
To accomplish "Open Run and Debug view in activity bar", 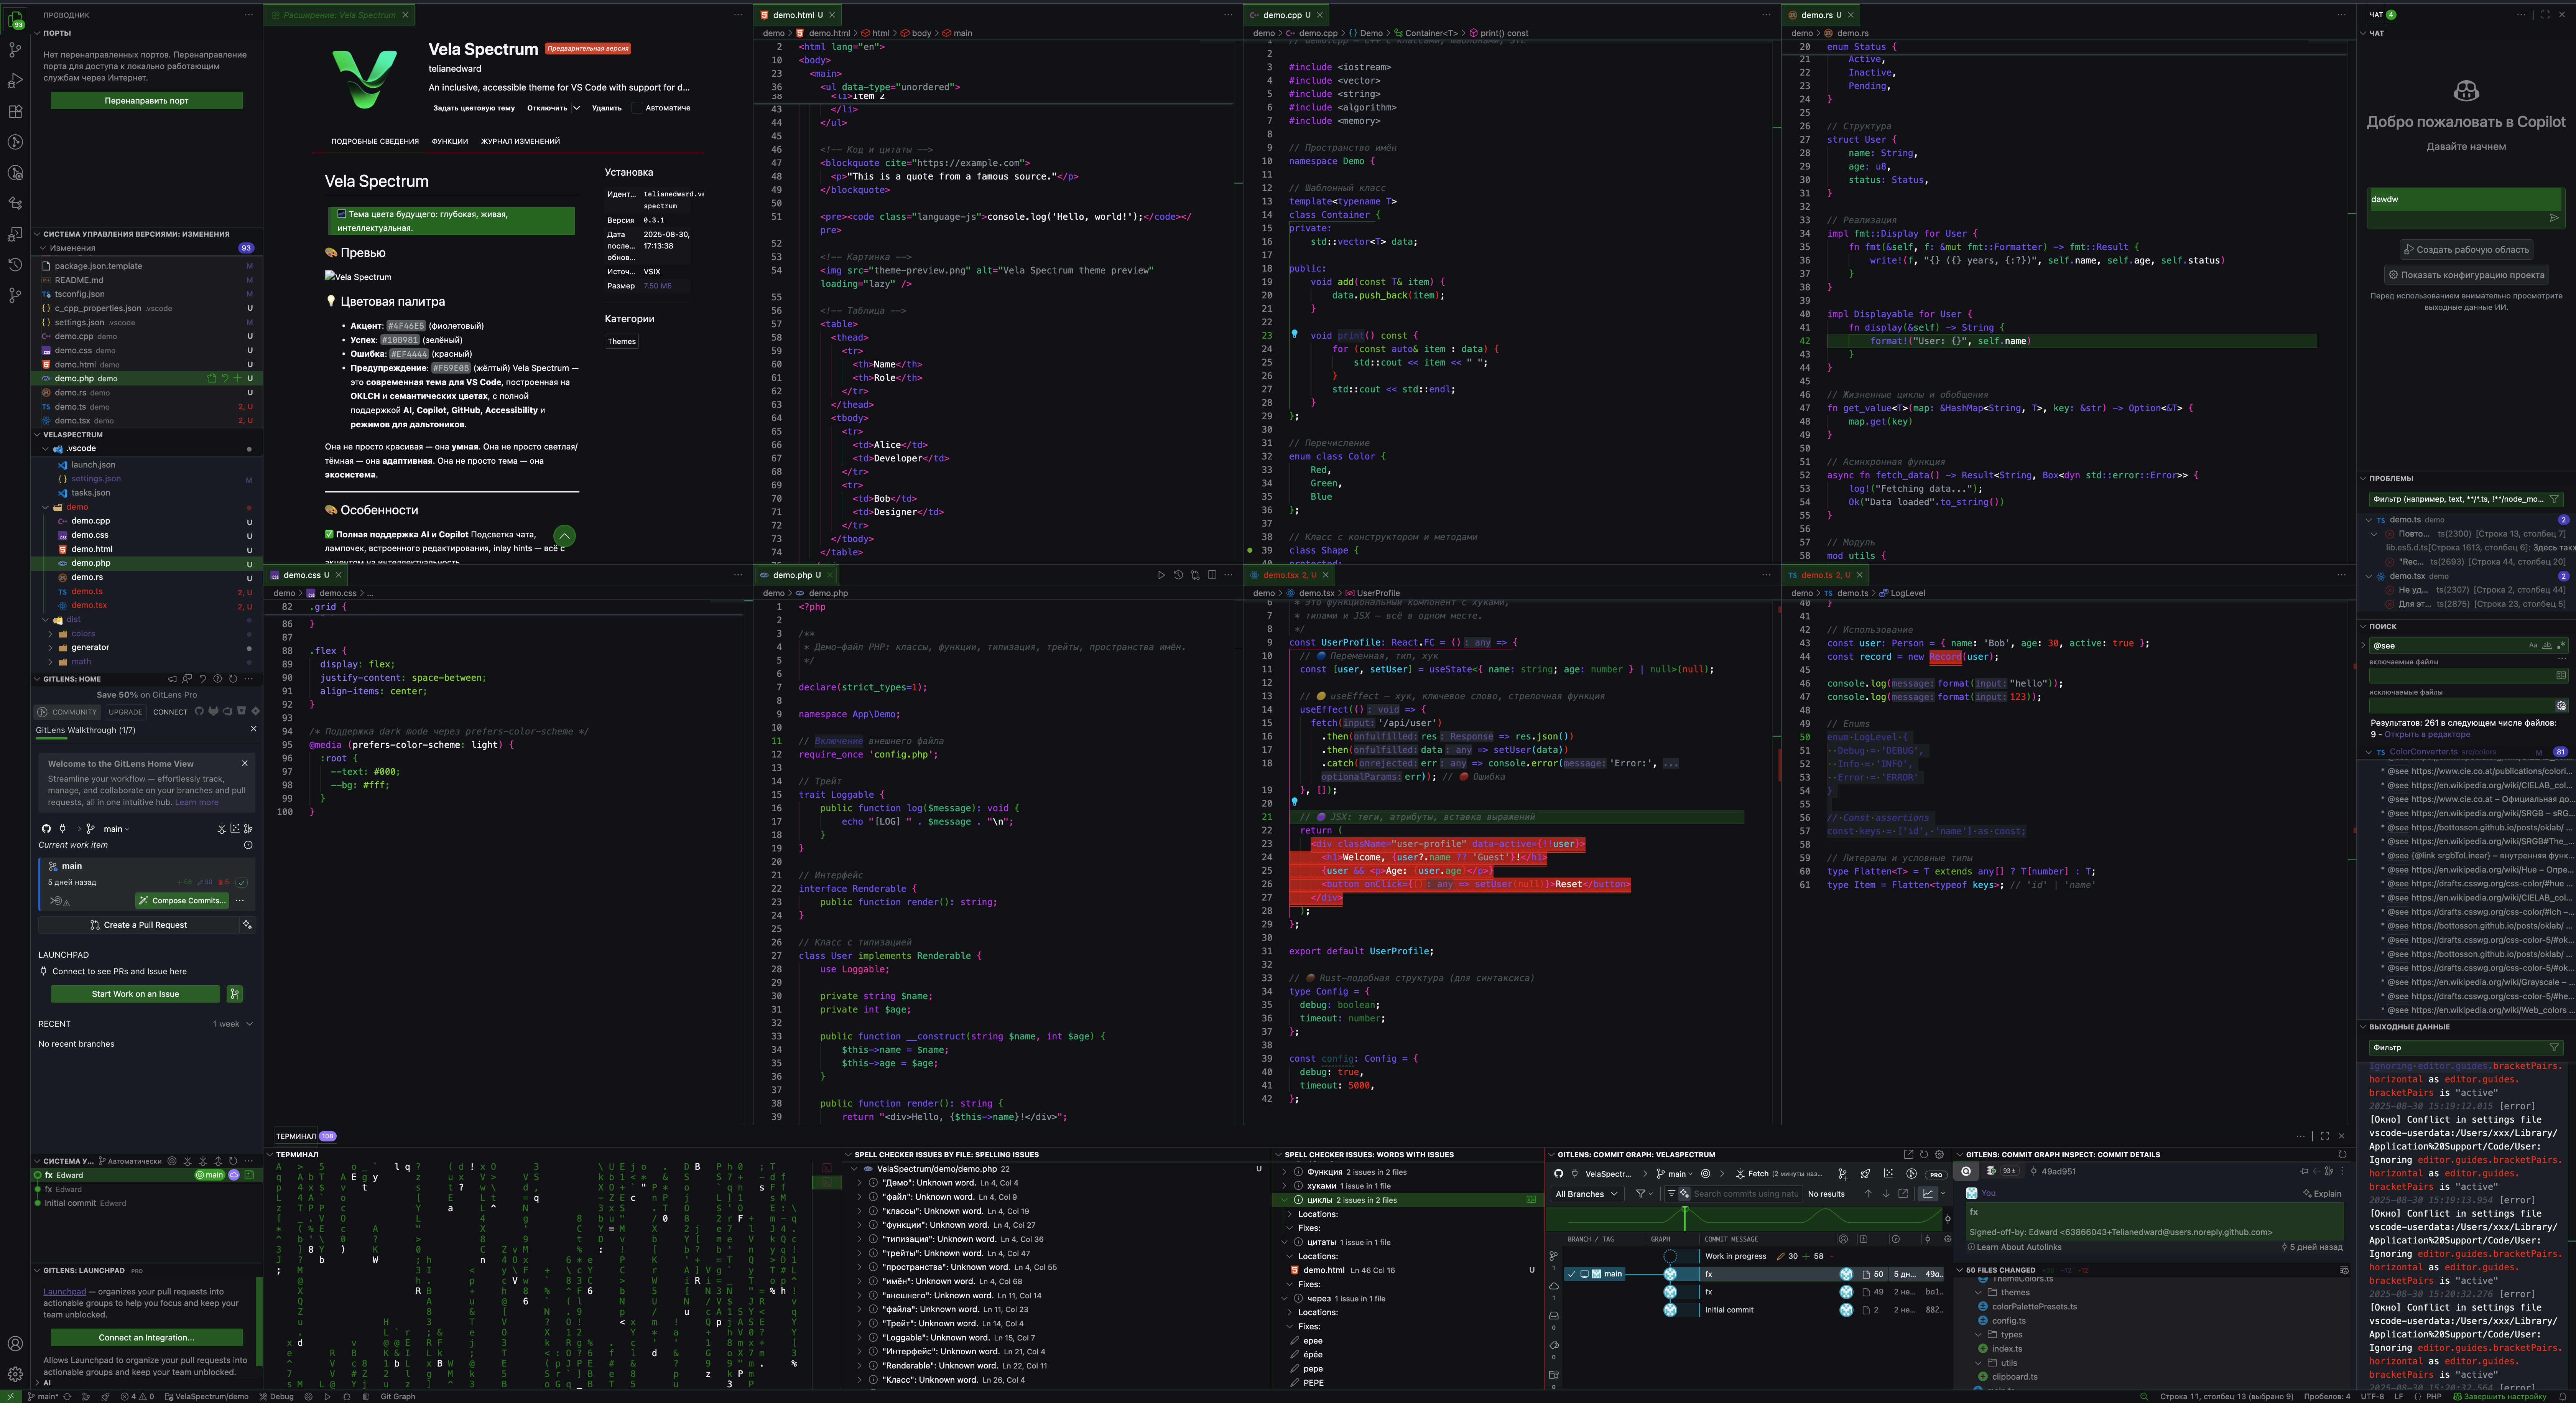I will pos(15,80).
